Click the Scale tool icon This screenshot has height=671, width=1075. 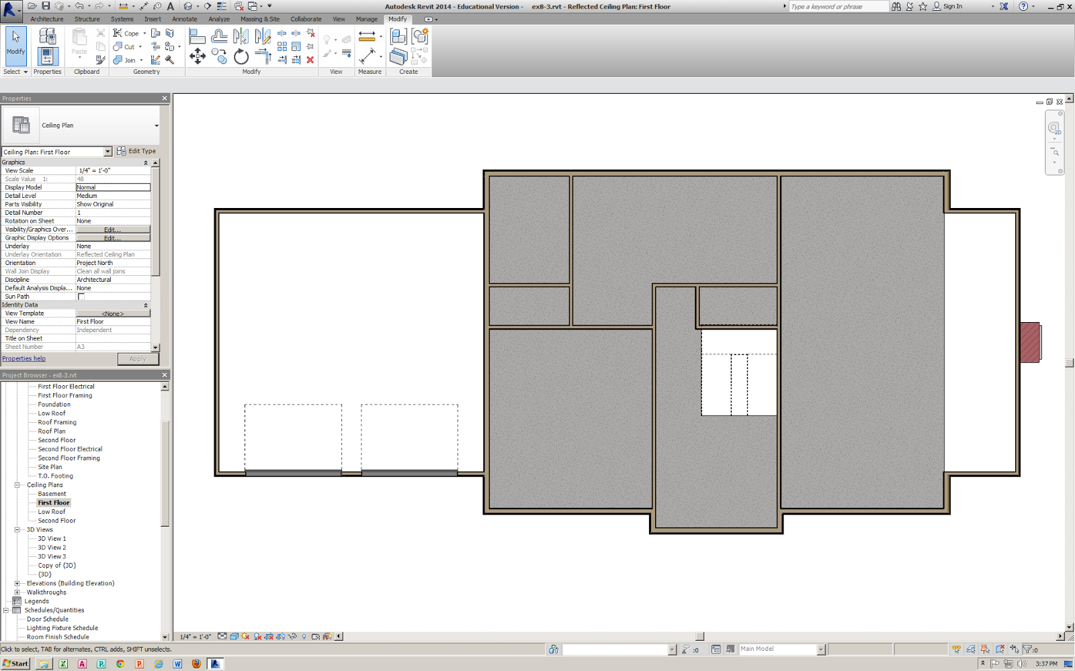[x=296, y=46]
